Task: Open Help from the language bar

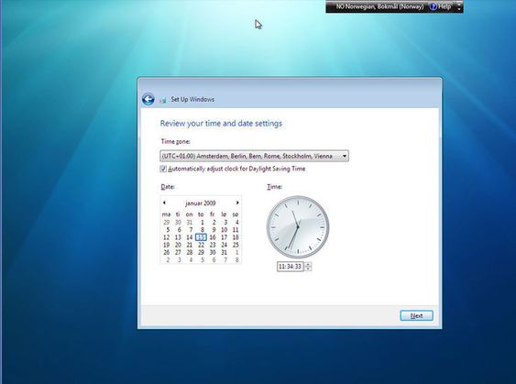Action: coord(441,6)
